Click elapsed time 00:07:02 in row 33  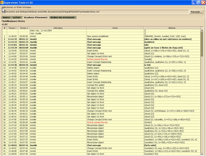coord(24,128)
